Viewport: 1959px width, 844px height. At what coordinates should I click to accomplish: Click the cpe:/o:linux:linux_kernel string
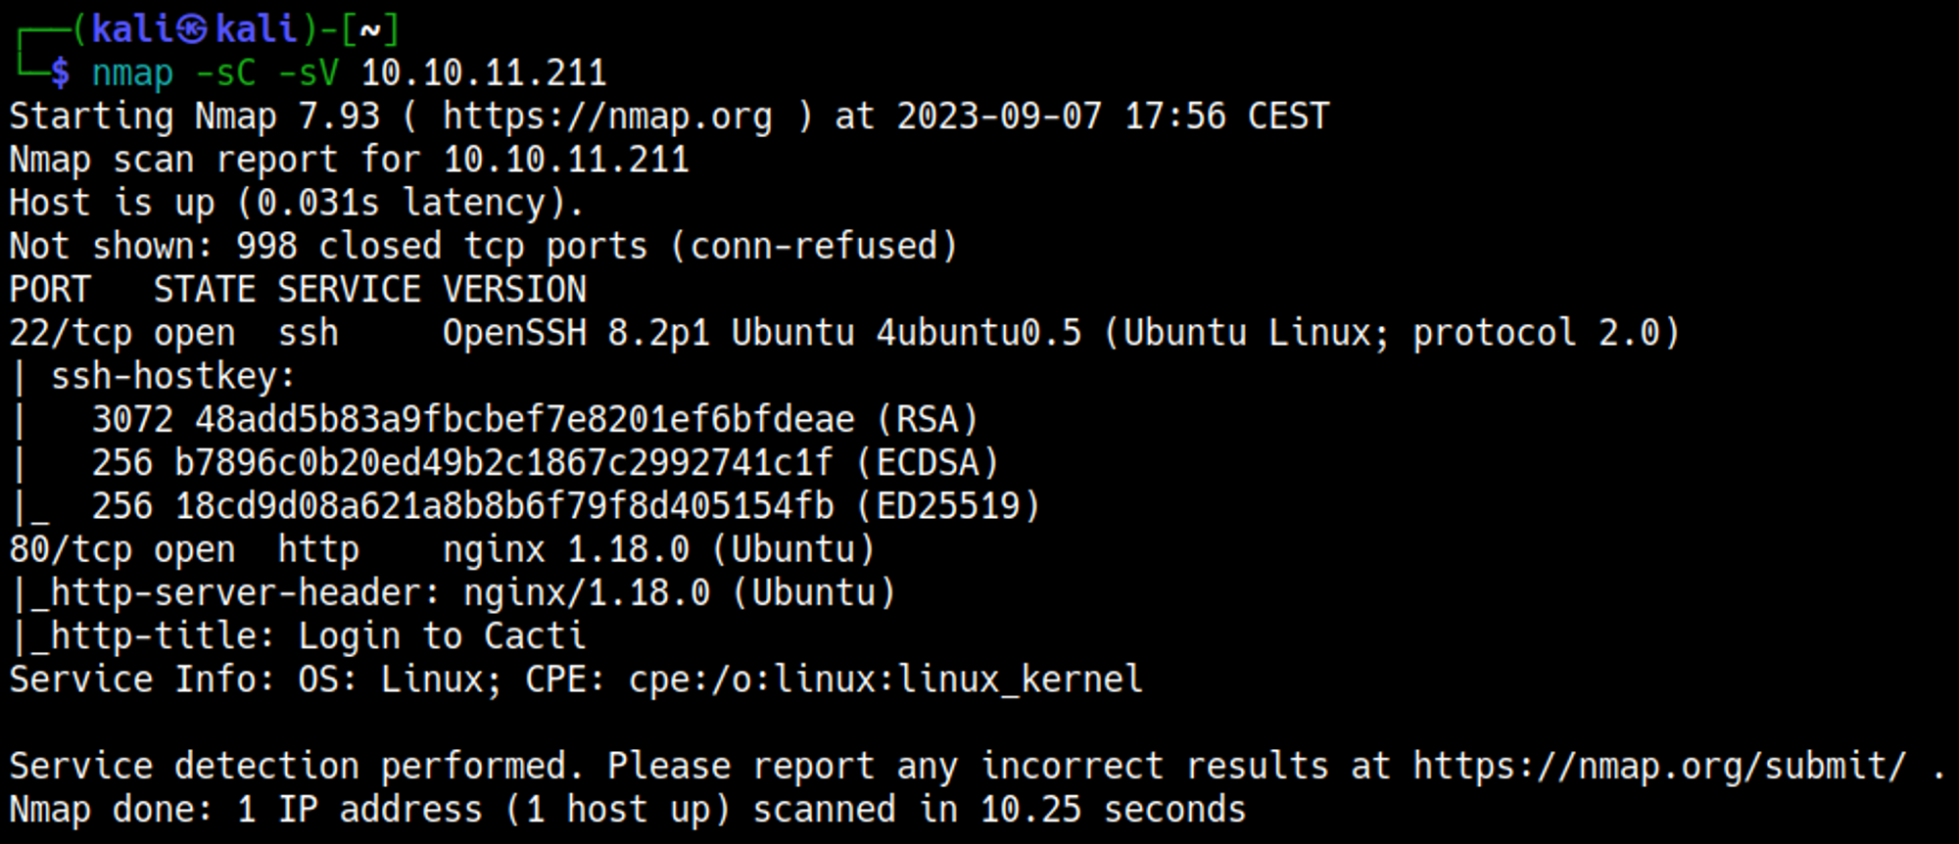885,680
